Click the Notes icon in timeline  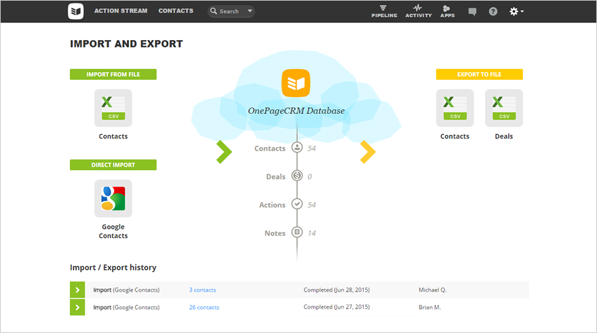point(297,232)
